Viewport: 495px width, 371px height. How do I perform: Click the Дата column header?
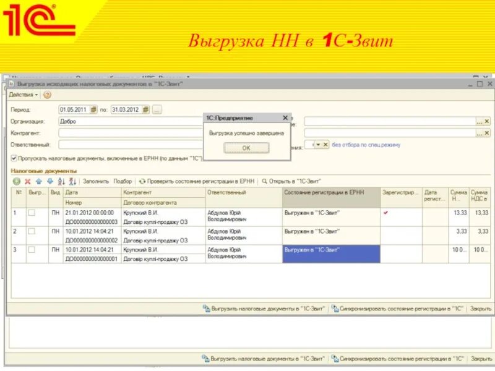point(92,192)
